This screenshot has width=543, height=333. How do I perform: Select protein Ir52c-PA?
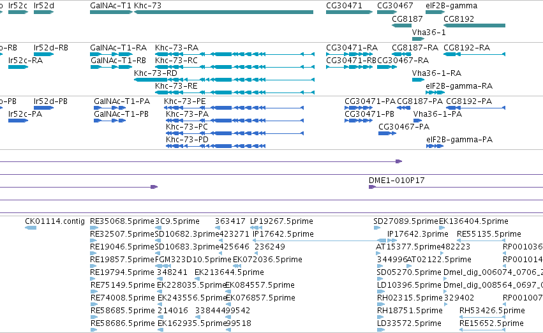tap(18, 121)
